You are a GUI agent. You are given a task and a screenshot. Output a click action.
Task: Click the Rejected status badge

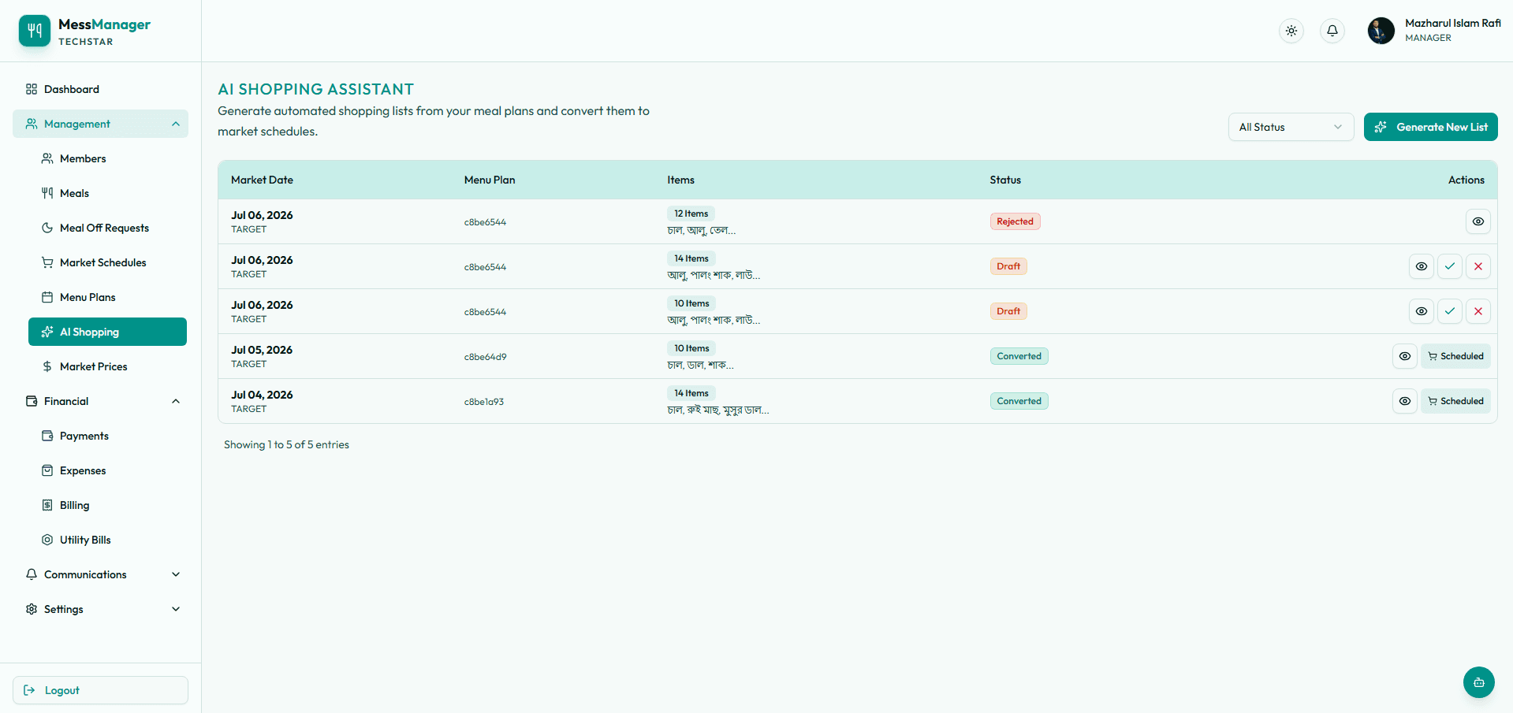pos(1015,221)
